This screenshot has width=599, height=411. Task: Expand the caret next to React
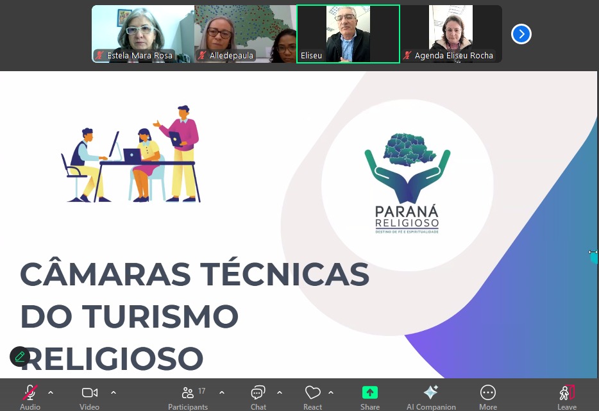[331, 392]
